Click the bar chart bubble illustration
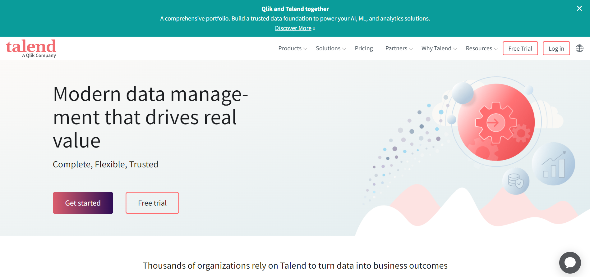The height and width of the screenshot is (277, 590). coord(553,164)
